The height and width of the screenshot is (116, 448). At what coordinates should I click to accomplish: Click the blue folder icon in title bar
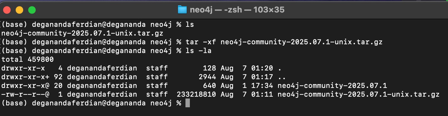pyautogui.click(x=182, y=10)
